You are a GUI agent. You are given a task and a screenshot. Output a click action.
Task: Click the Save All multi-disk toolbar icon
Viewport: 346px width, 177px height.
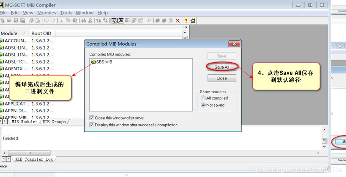pos(22,20)
